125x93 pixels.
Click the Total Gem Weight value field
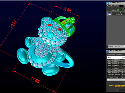(121, 6)
